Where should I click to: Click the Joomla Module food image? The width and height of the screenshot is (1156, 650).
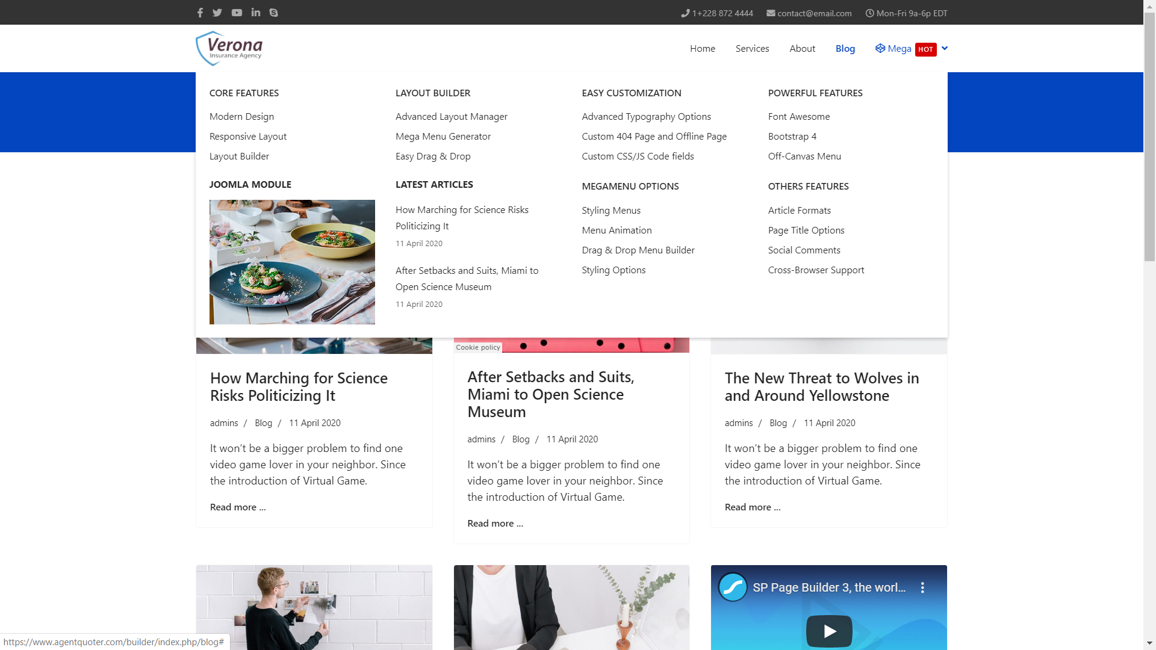[x=292, y=262]
